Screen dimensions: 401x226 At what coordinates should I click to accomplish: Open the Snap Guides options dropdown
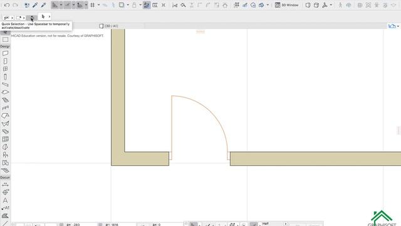click(x=73, y=5)
